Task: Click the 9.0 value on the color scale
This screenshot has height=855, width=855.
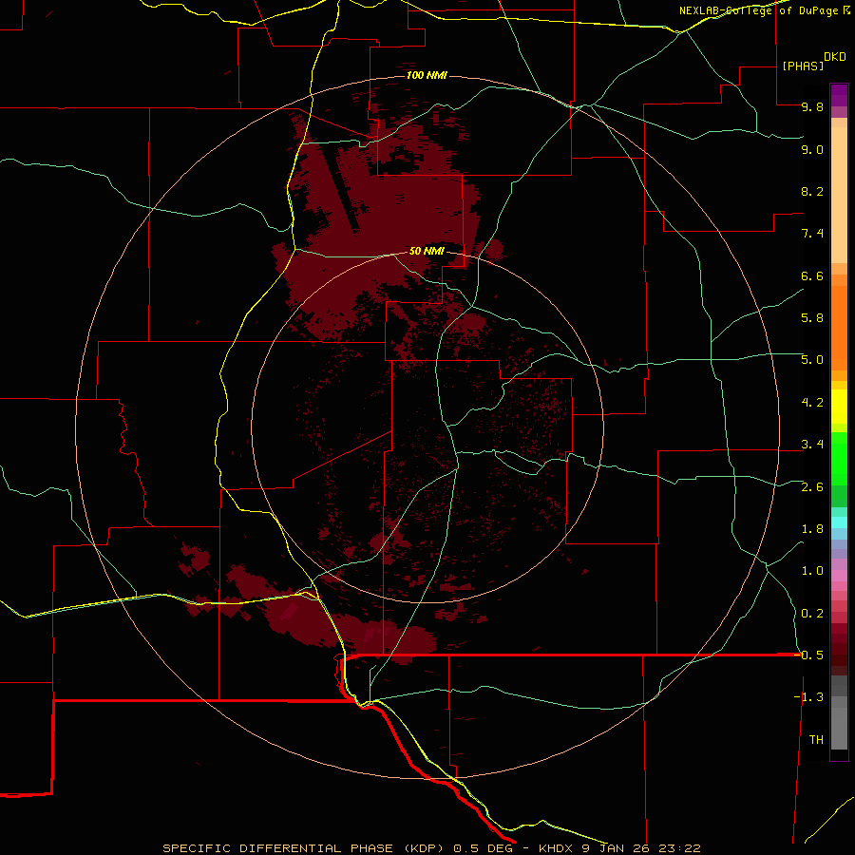Action: 812,149
